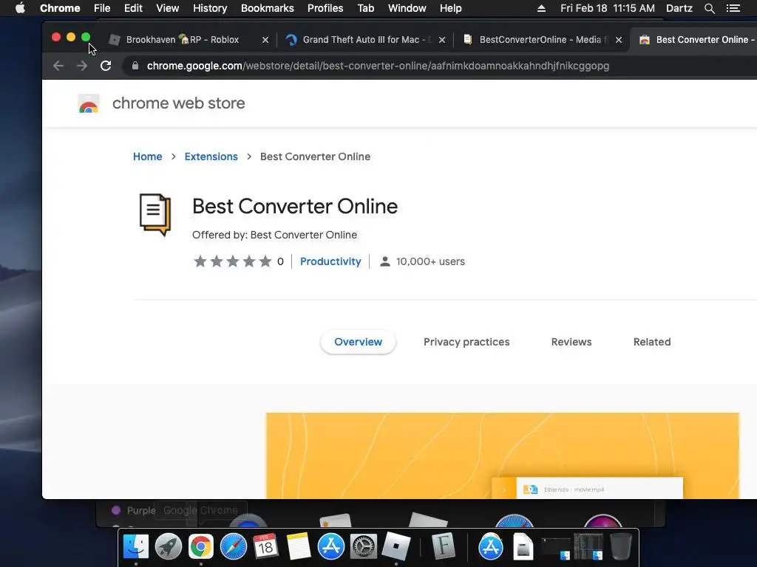
Task: Open Notification Center list icon
Action: pos(733,8)
